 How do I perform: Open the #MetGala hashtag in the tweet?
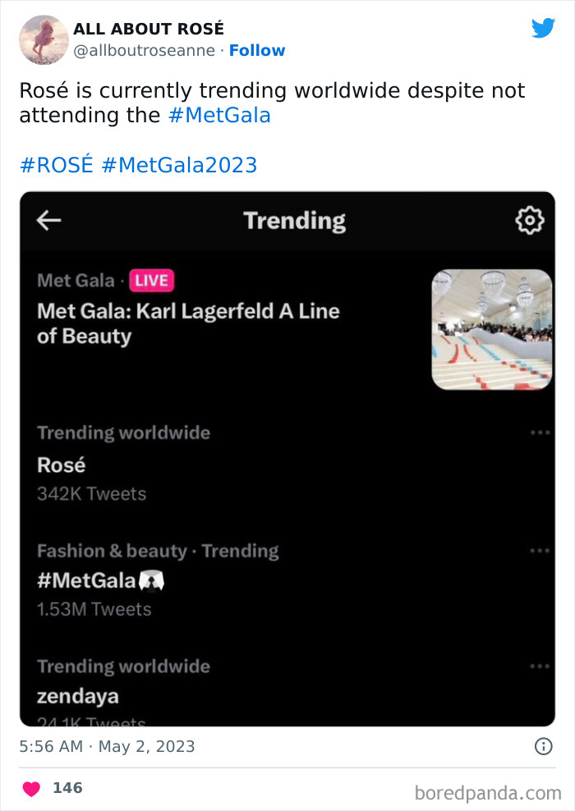coord(219,116)
